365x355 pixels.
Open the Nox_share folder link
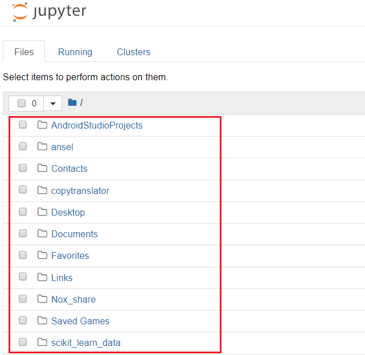point(73,299)
